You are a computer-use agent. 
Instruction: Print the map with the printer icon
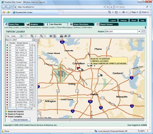(61, 36)
